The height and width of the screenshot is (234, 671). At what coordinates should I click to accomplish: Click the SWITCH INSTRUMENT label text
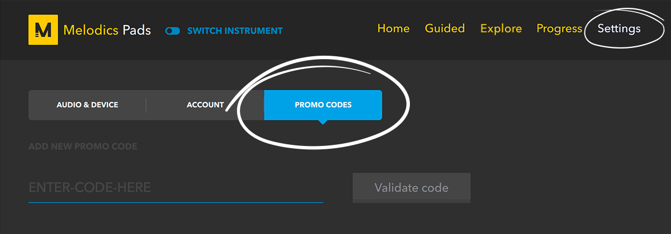[x=235, y=31]
